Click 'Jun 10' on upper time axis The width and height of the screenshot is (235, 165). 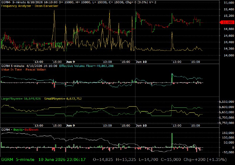(141, 62)
